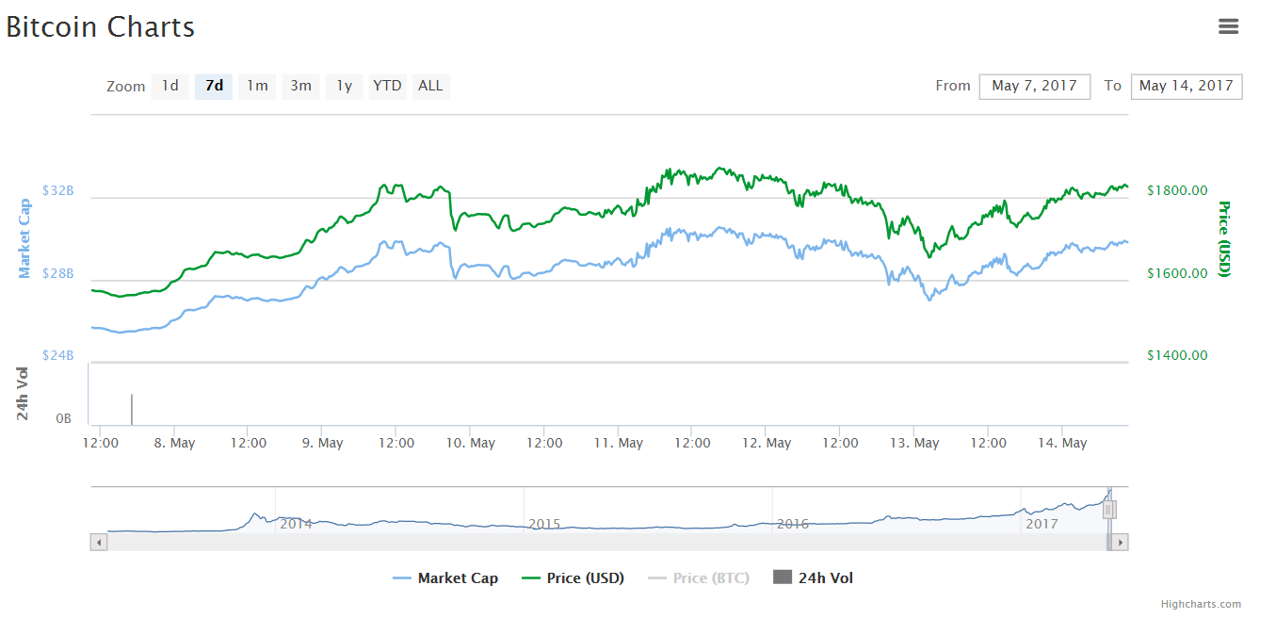Zoom chart to 1y
Screen dimensions: 1276x618
pos(345,86)
